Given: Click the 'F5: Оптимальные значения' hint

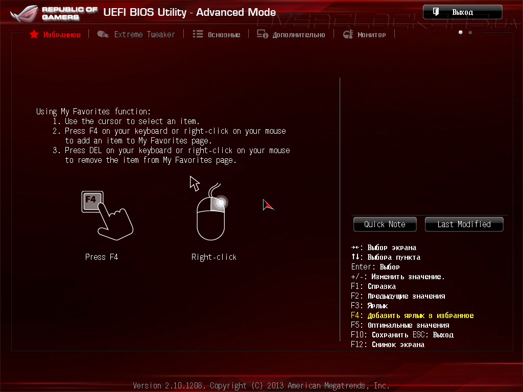Looking at the screenshot, I should tap(400, 325).
